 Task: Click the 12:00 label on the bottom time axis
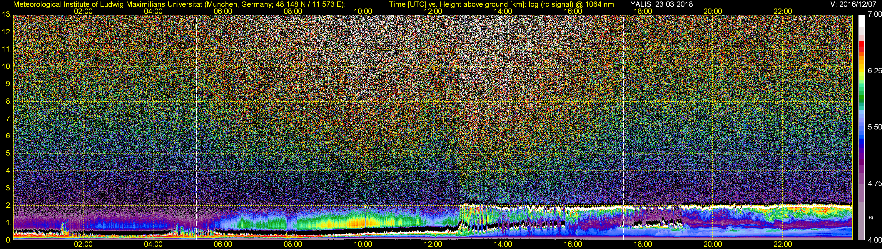point(433,244)
